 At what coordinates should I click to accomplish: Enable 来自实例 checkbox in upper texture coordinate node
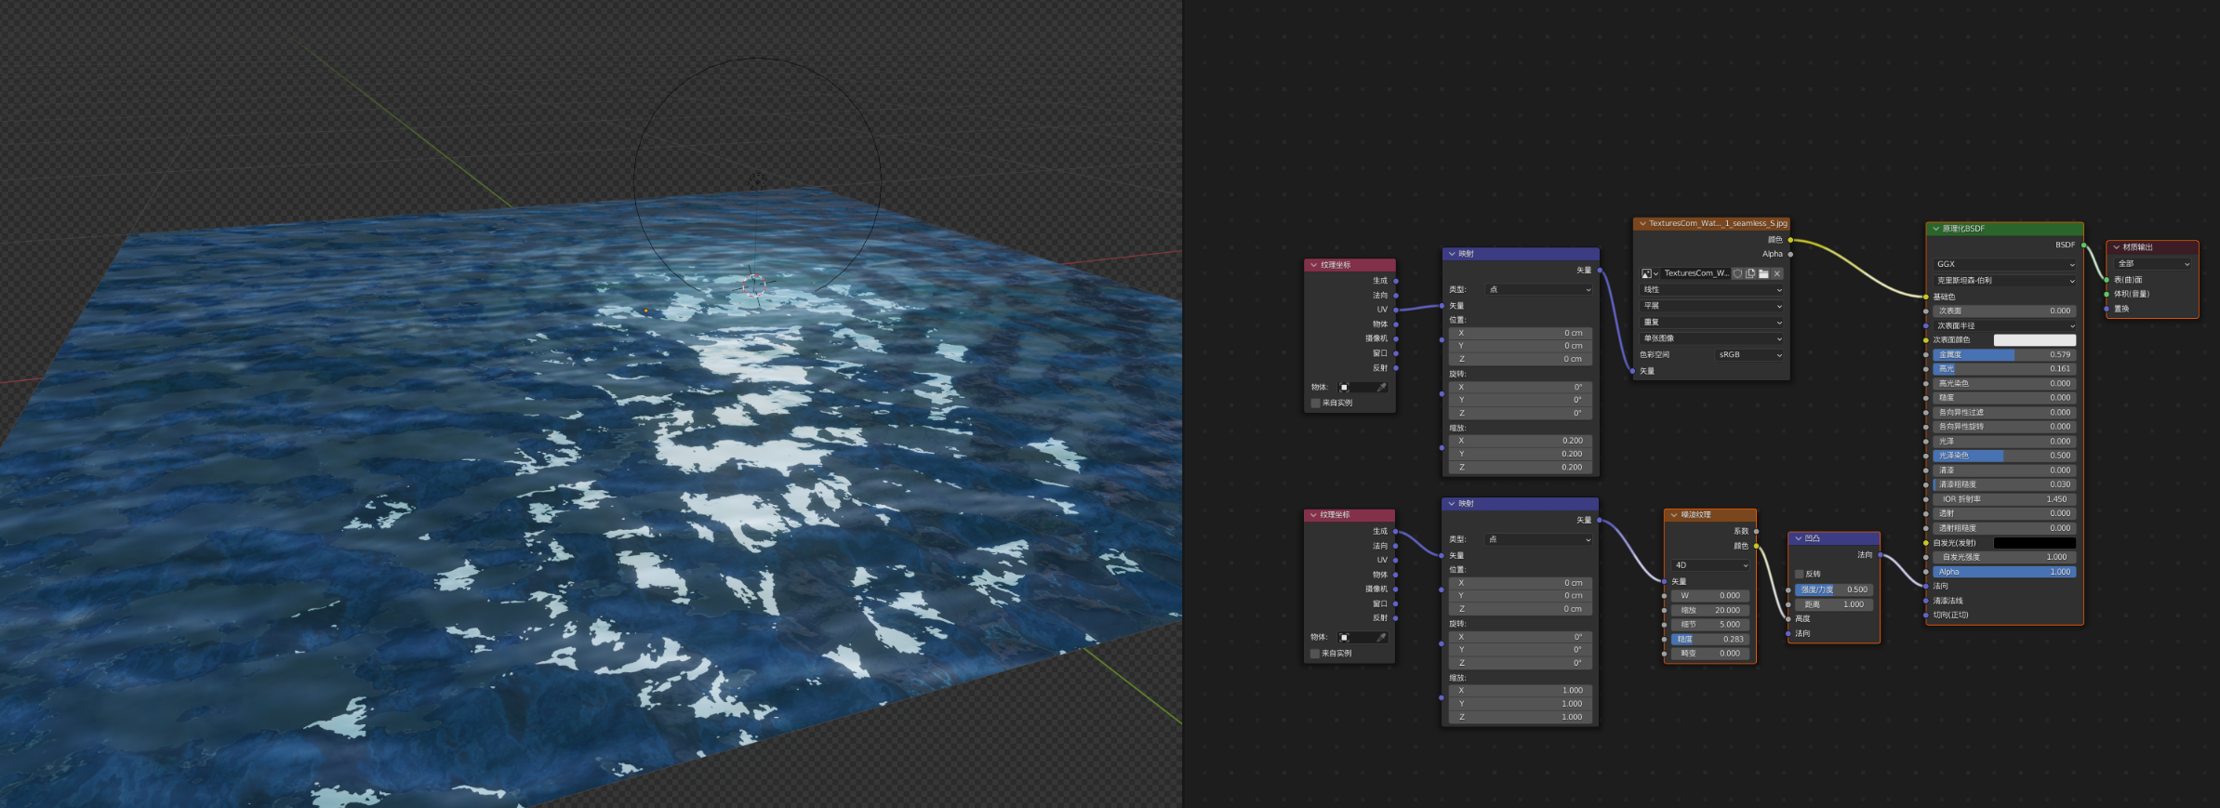click(x=1315, y=403)
